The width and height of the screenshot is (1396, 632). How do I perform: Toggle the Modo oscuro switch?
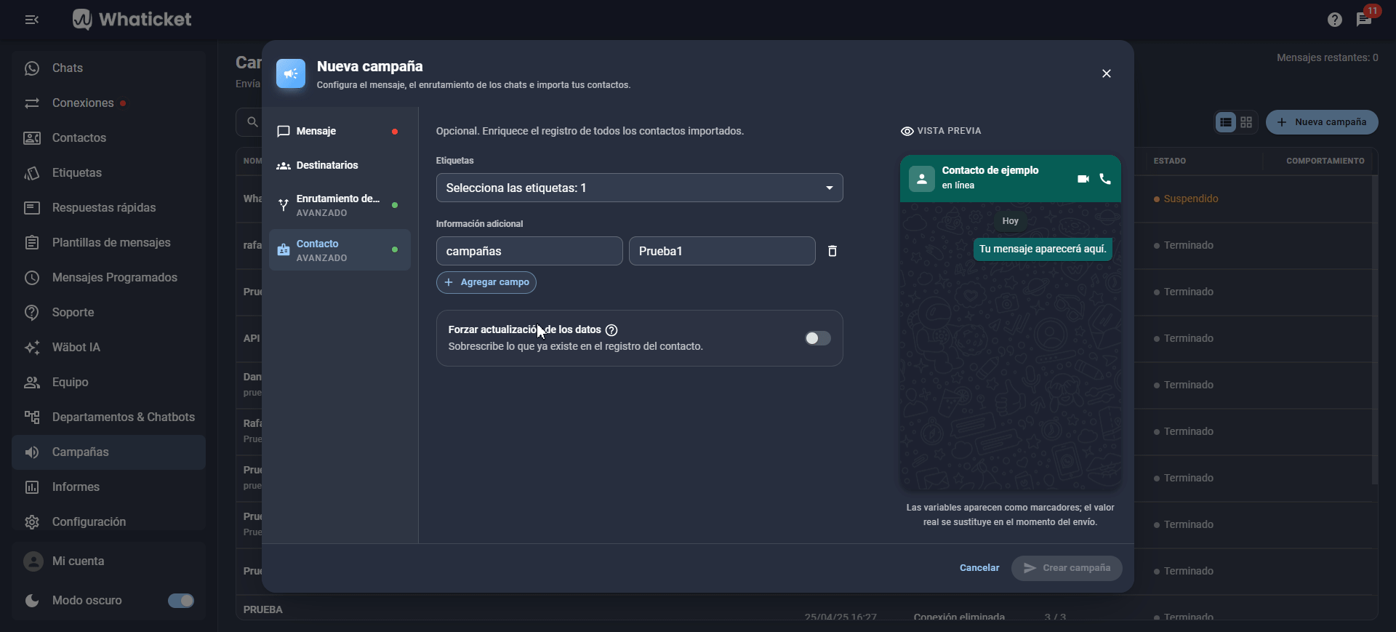(x=180, y=601)
